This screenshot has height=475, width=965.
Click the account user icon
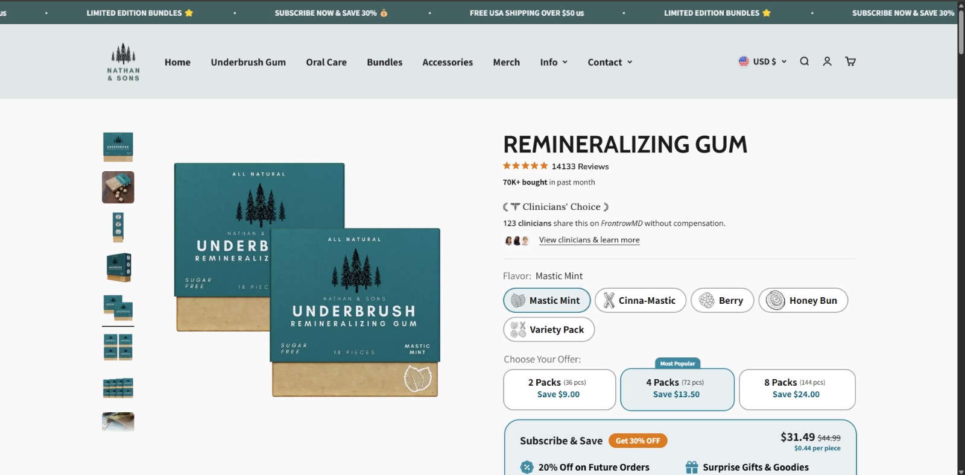[x=827, y=61]
